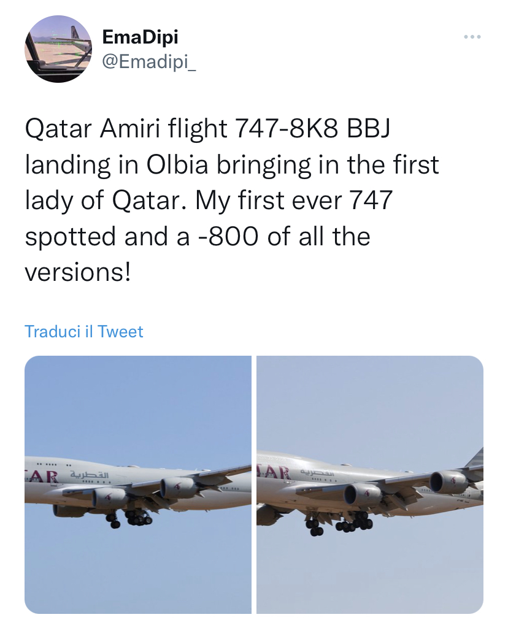
Task: Click the tail fin in the right photo
Action: pos(475,458)
